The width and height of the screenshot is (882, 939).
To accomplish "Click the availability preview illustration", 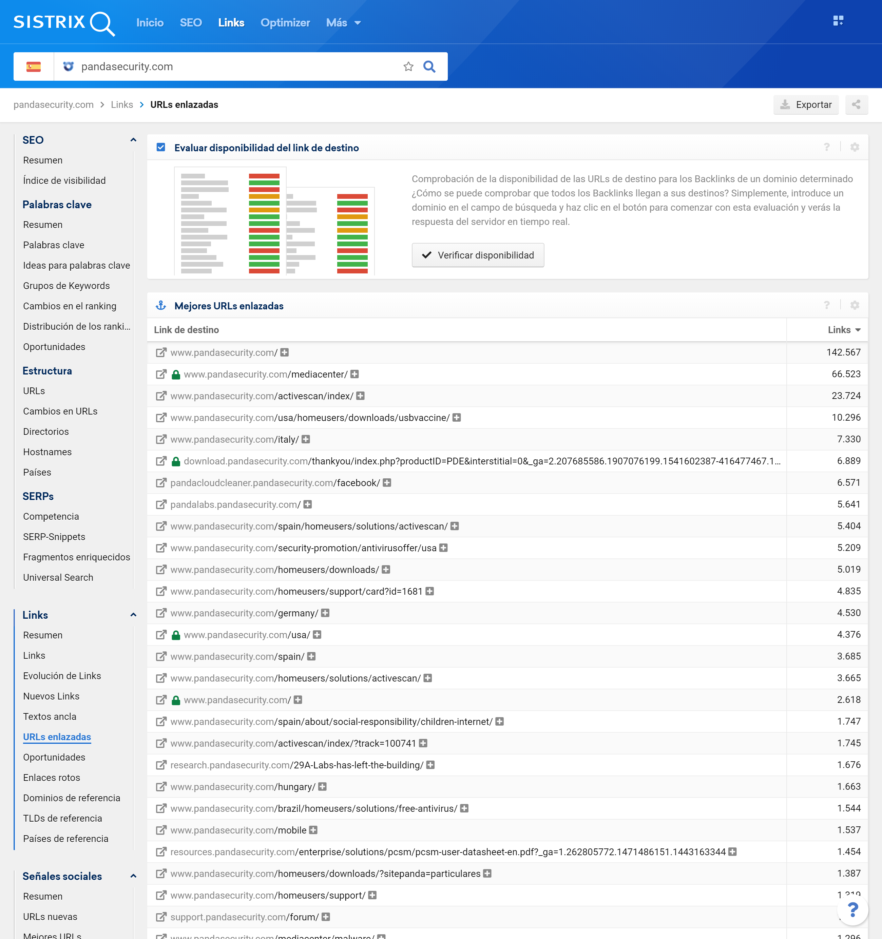I will pos(274,221).
